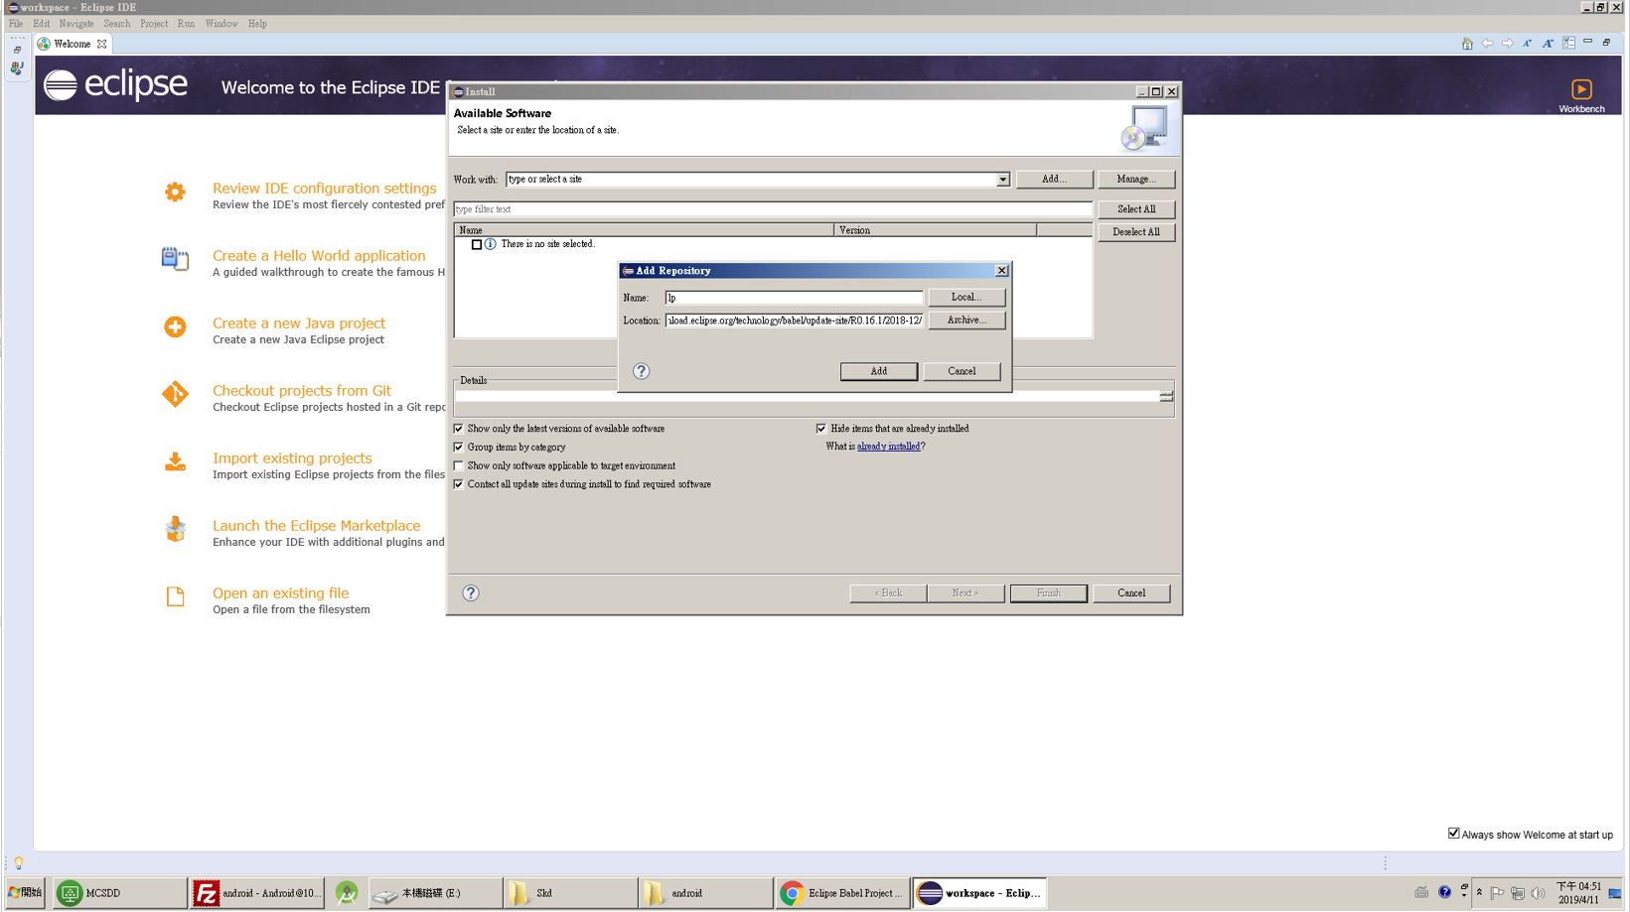
Task: Cancel the Install dialog
Action: (x=1131, y=593)
